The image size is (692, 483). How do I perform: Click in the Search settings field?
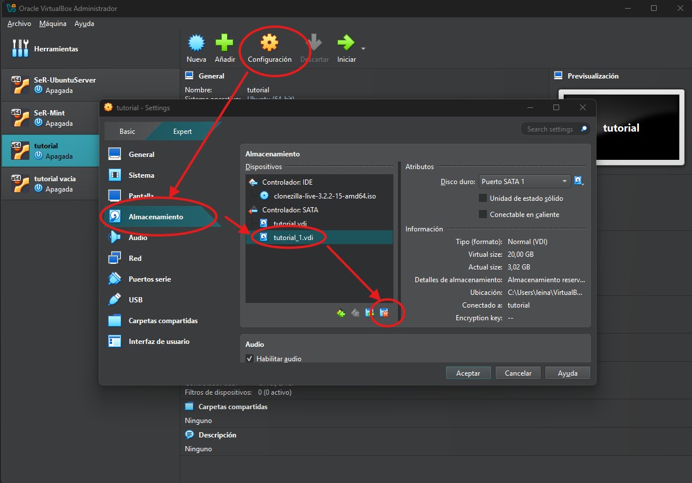pos(555,129)
